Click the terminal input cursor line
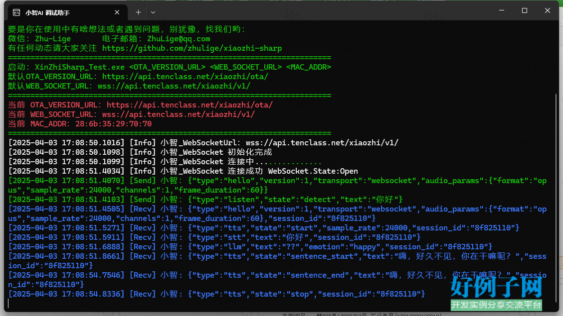 point(8,304)
